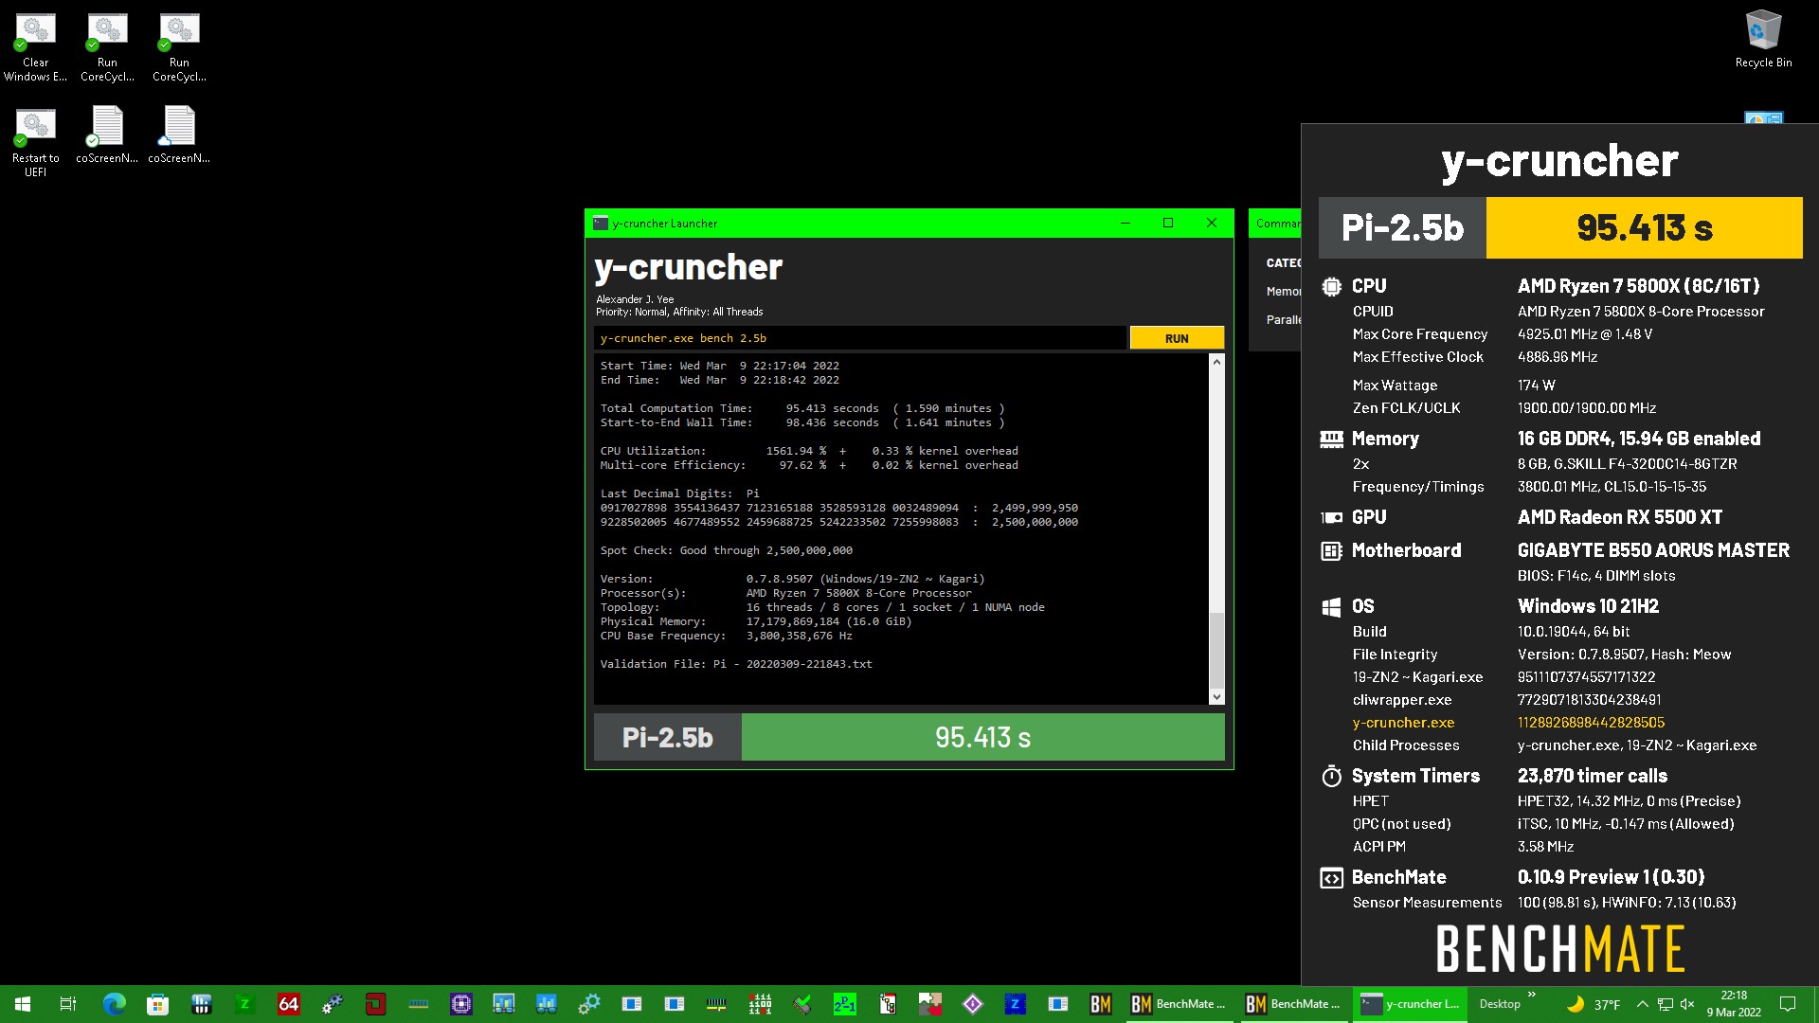Screen dimensions: 1819x1023
Task: Click the Memor category in the background window
Action: 1284,292
